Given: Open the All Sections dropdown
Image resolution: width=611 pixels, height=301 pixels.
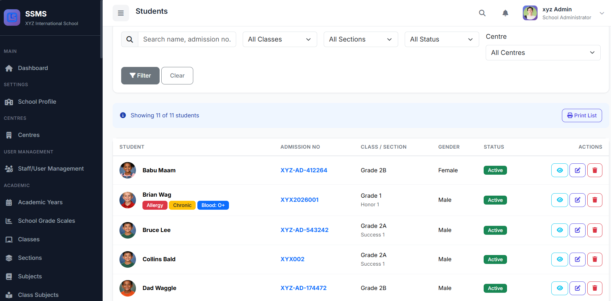Looking at the screenshot, I should (x=361, y=39).
